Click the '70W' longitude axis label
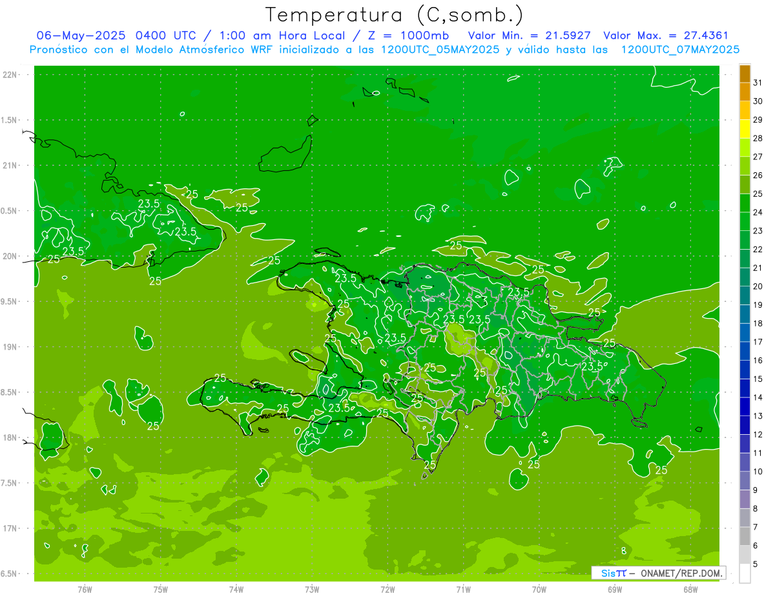This screenshot has width=775, height=598. [x=539, y=589]
